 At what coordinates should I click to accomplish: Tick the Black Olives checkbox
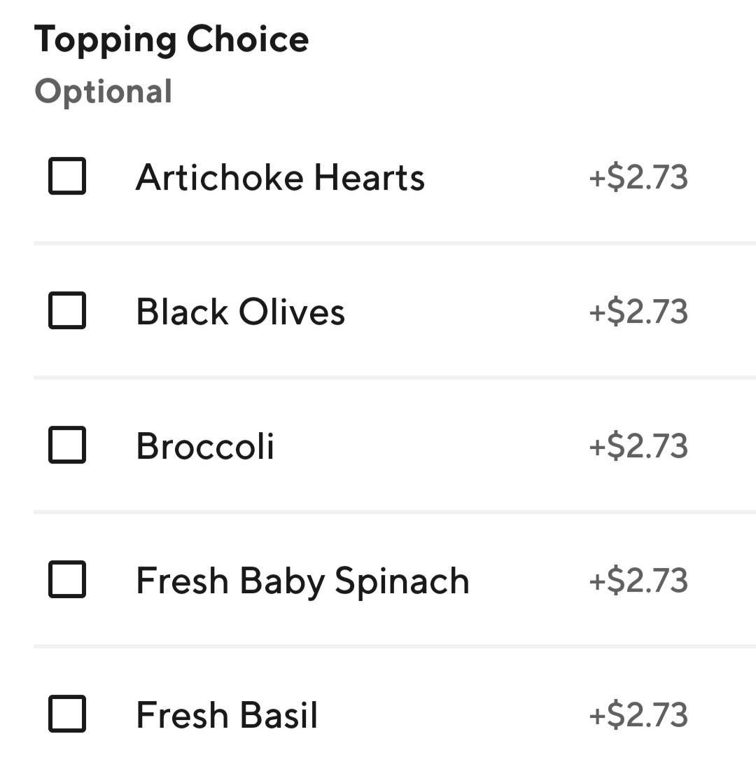point(67,310)
